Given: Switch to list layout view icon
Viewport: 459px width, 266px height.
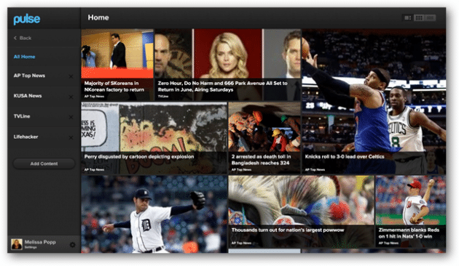Looking at the screenshot, I should (x=430, y=18).
